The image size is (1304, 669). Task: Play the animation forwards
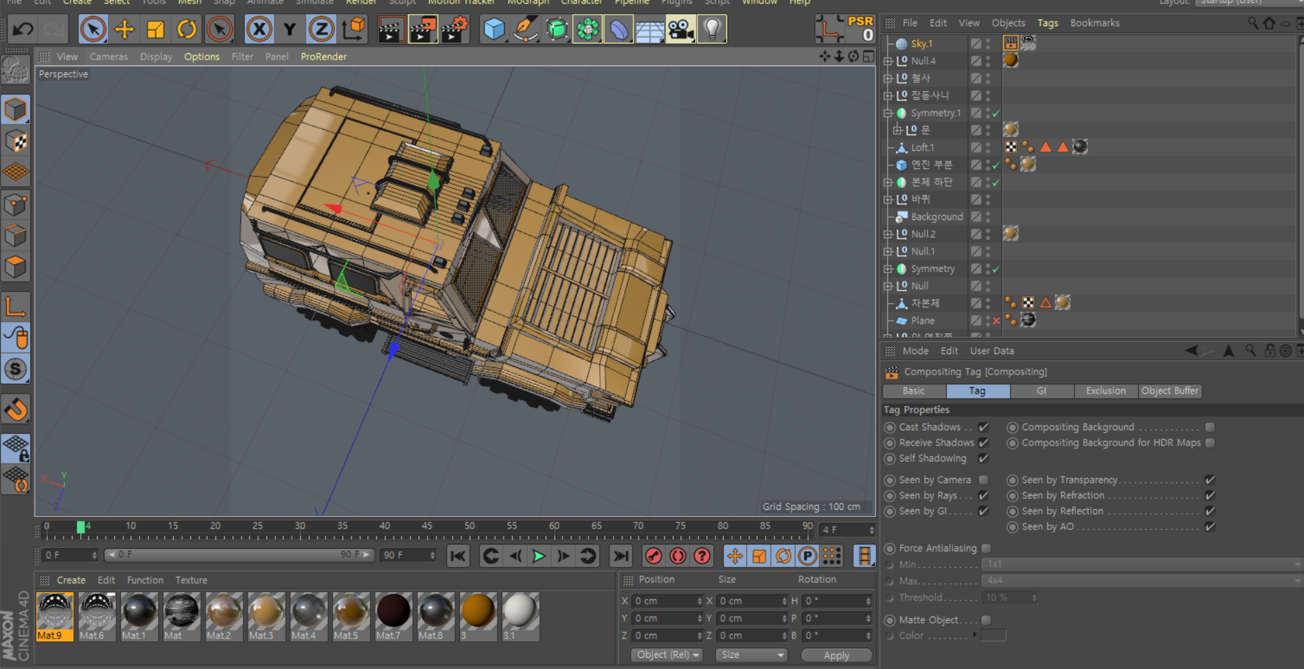(539, 556)
